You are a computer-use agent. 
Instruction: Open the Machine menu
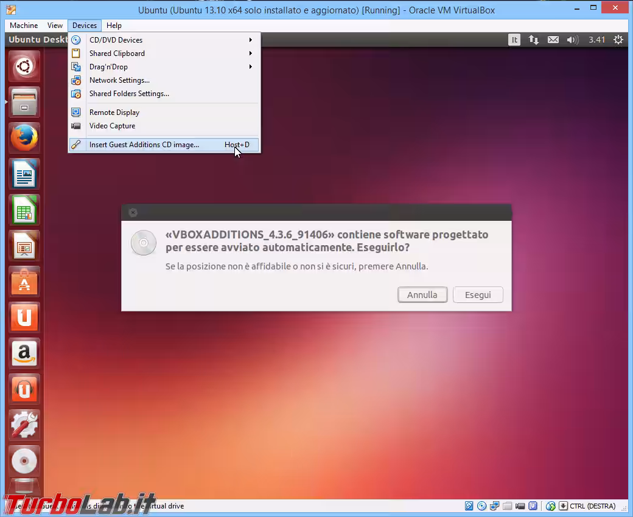(x=24, y=26)
